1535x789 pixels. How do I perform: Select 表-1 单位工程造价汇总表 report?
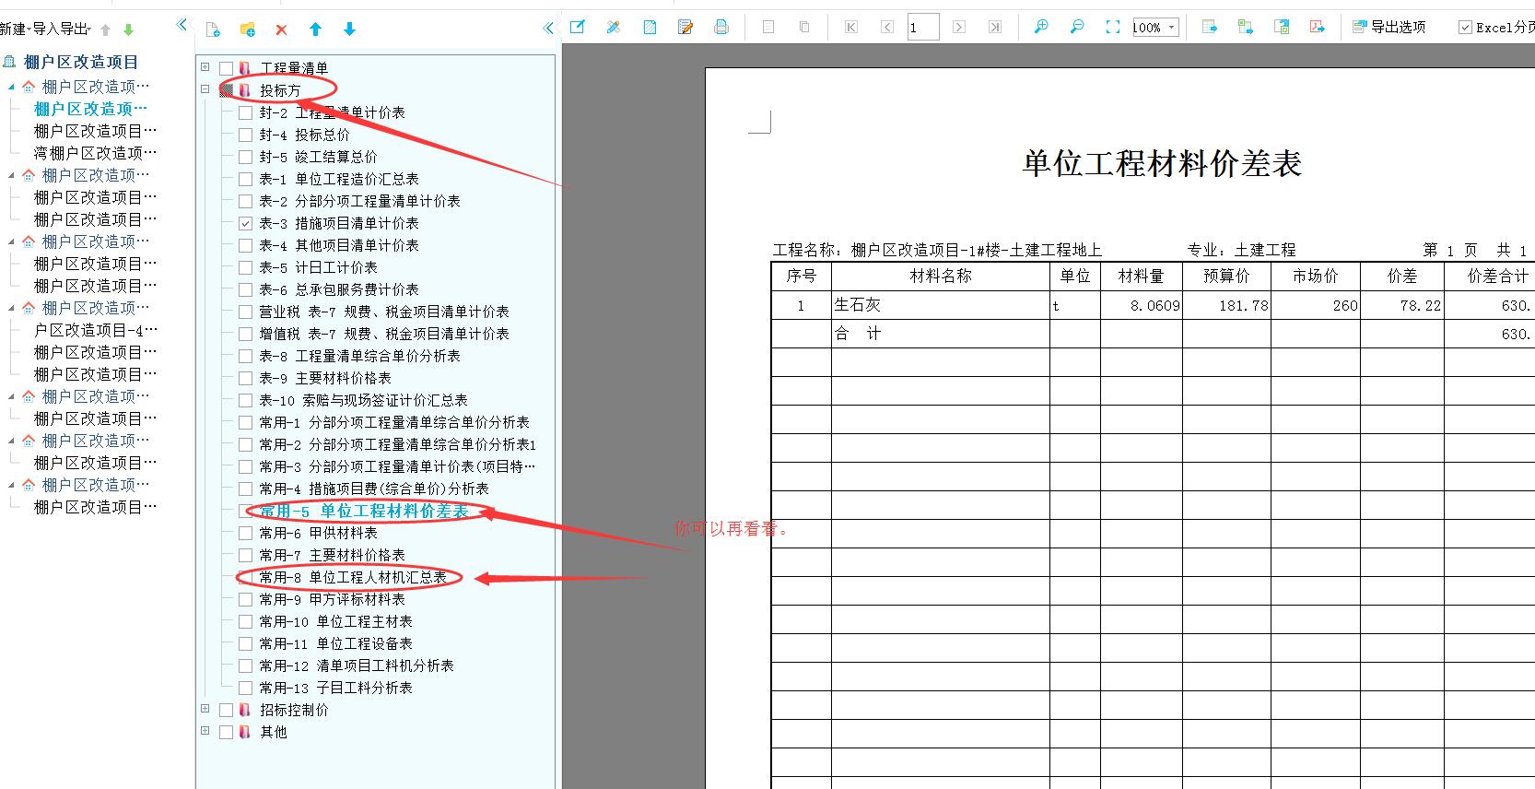click(x=339, y=179)
